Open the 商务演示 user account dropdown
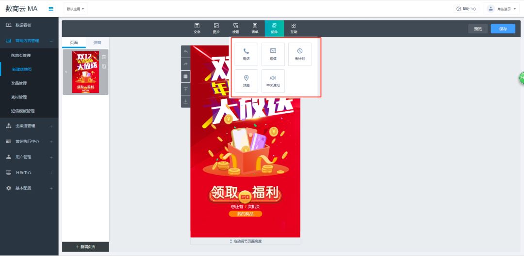 tap(502, 9)
